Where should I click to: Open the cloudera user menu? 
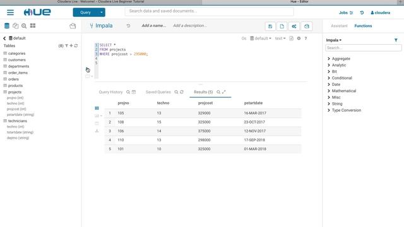tap(380, 13)
